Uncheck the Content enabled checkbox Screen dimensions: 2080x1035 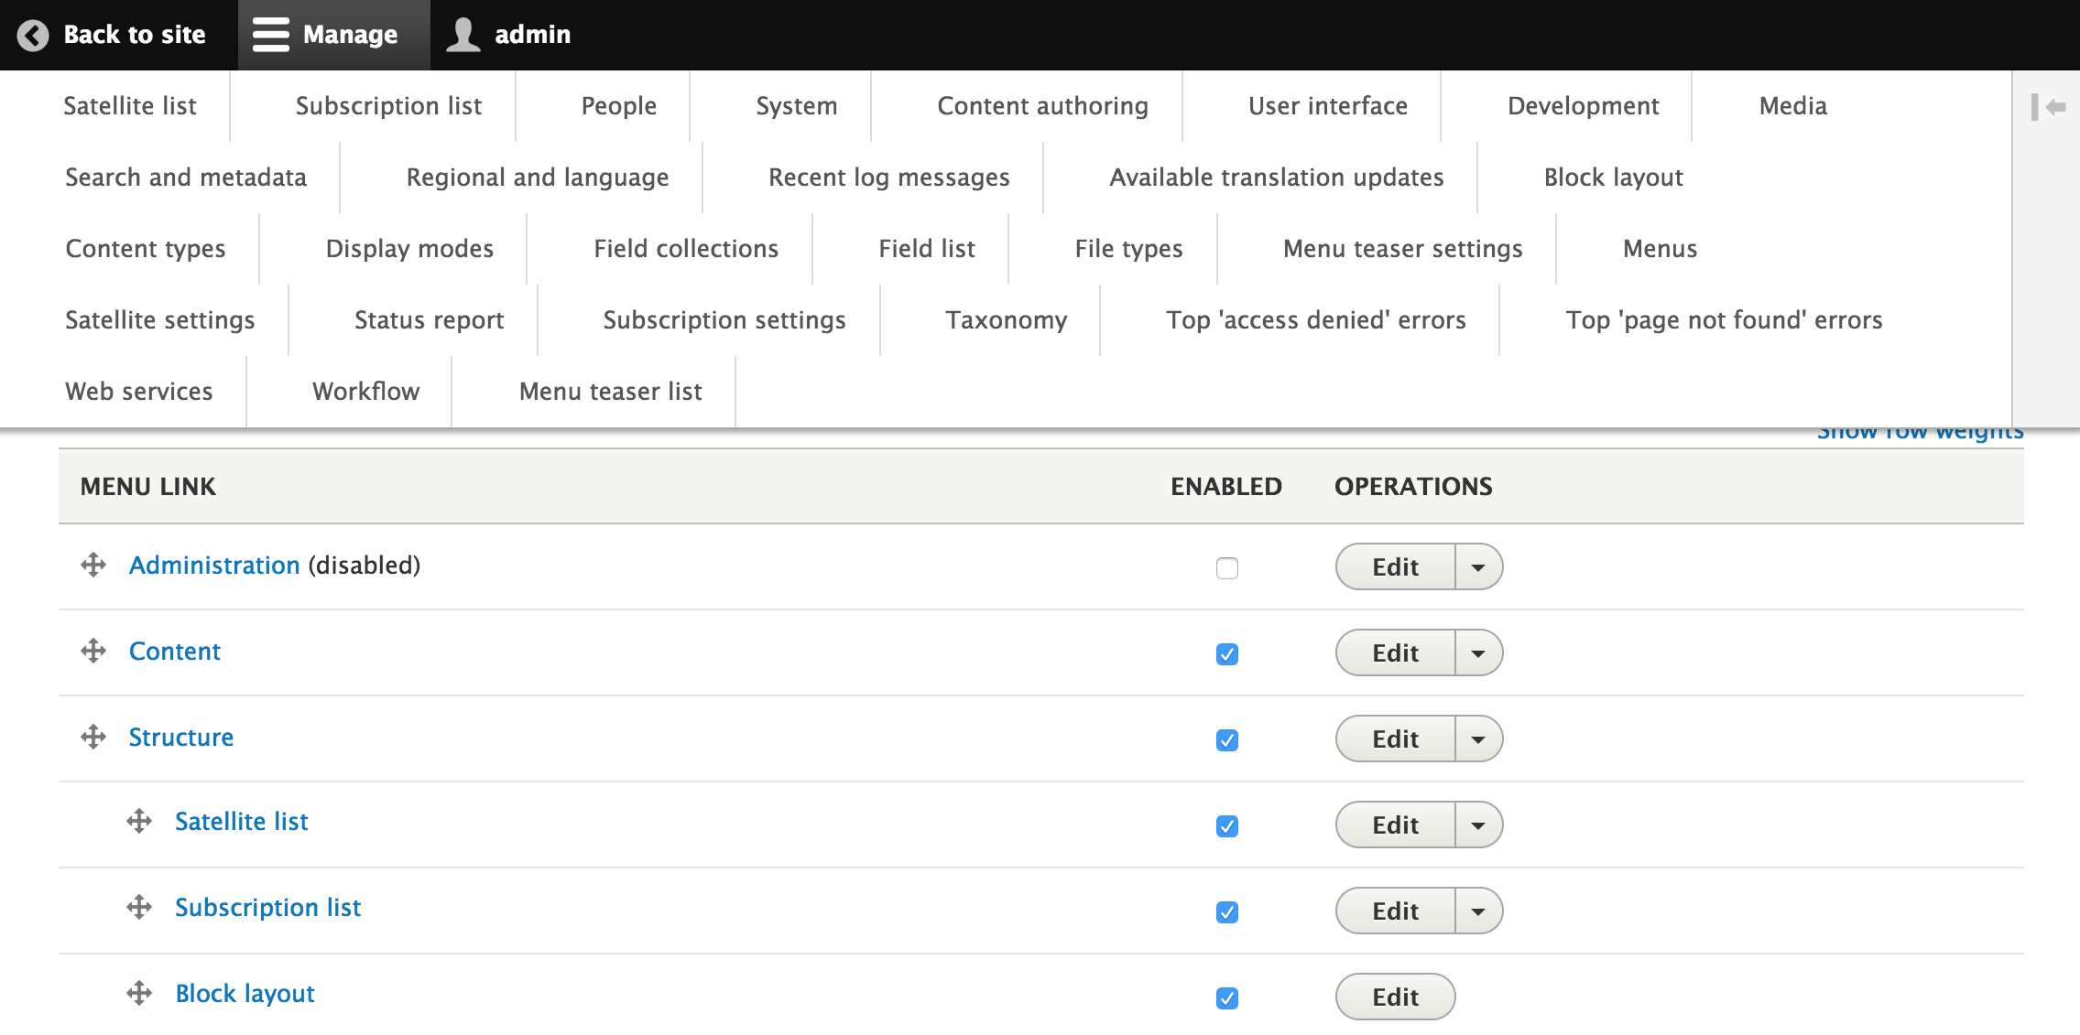[x=1227, y=654]
